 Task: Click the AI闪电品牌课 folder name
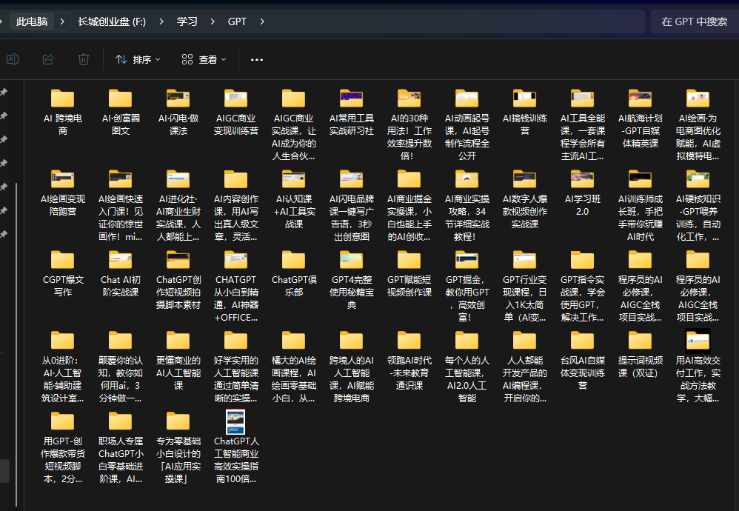click(351, 218)
